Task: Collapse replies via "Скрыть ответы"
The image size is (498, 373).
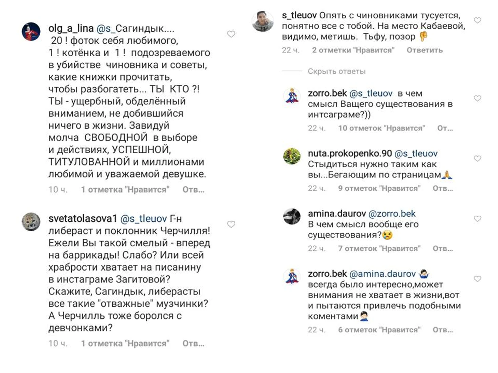Action: point(337,71)
